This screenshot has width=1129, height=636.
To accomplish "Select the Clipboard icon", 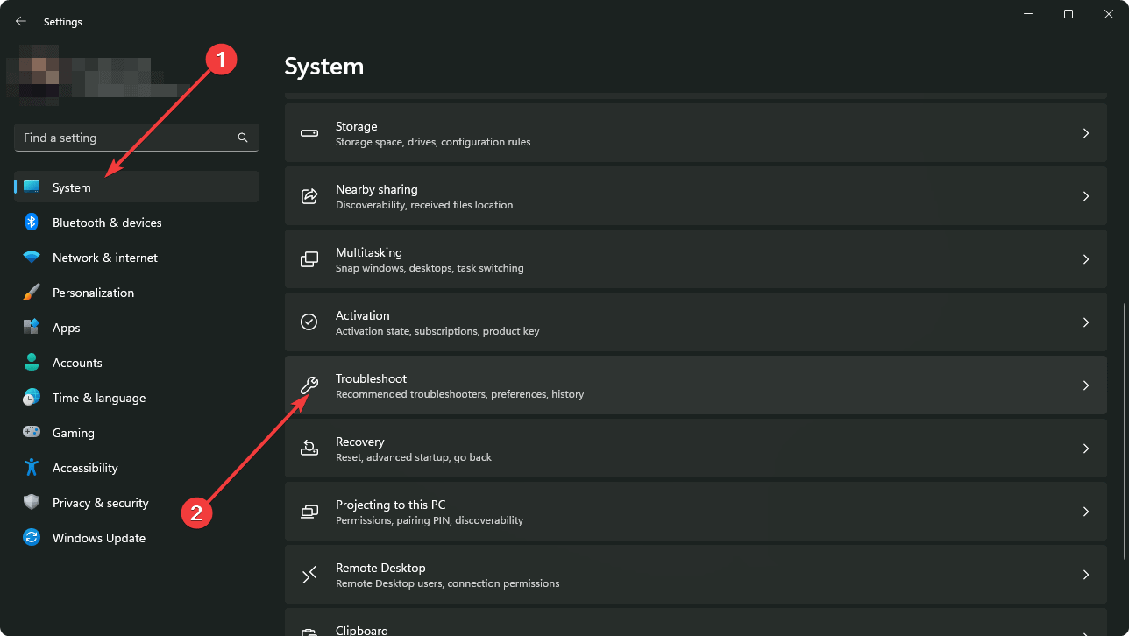I will coord(309,632).
